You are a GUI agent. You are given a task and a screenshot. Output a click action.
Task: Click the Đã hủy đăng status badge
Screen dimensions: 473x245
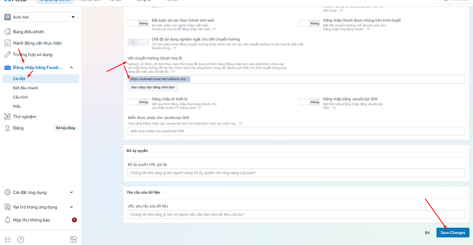tap(65, 128)
